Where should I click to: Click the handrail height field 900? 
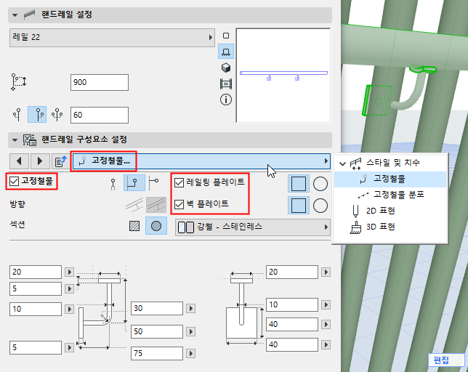[x=100, y=82]
